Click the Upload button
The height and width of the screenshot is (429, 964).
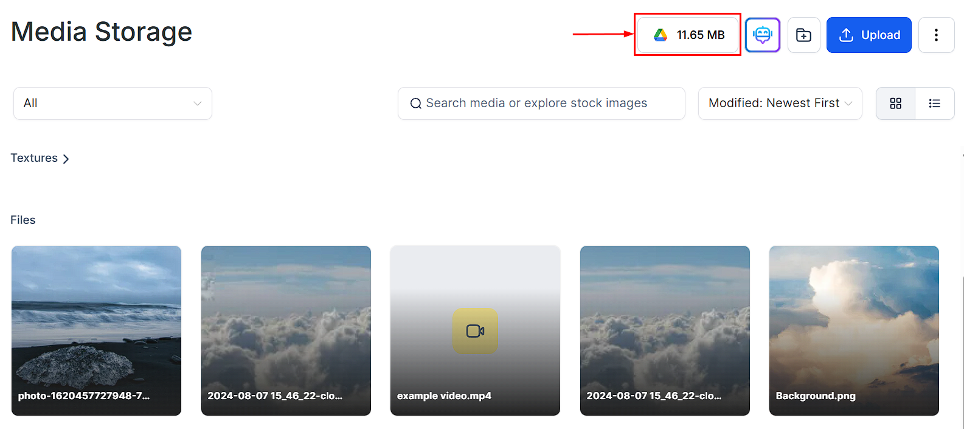869,35
